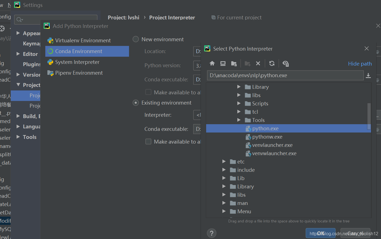Click Project: lvshi breadcrumb
This screenshot has height=239, width=381.
(x=124, y=17)
